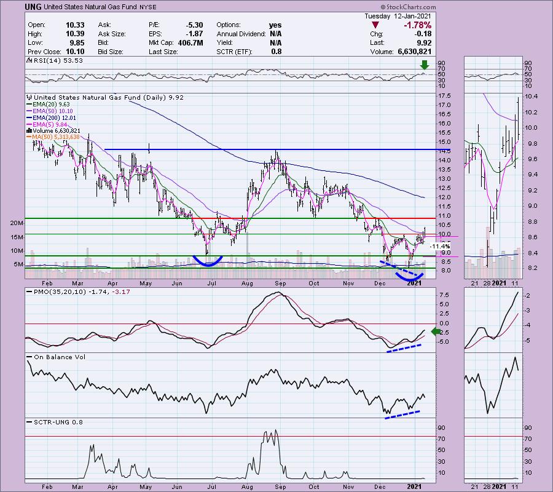The width and height of the screenshot is (553, 492).
Task: Select the Low value 9.85
Action: click(x=77, y=42)
